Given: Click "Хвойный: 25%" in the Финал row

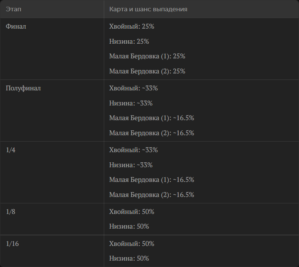Looking at the screenshot, I should point(132,26).
